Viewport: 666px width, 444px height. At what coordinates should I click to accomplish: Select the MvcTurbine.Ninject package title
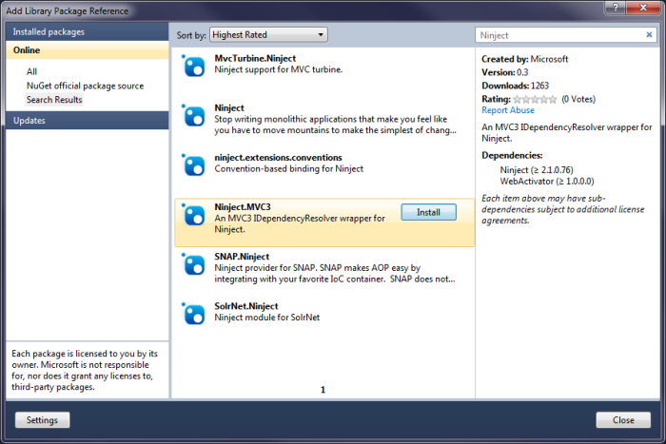(x=255, y=59)
